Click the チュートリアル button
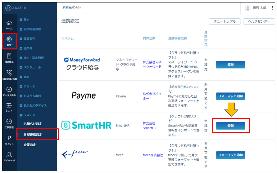 225,21
